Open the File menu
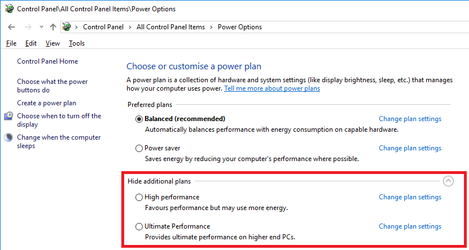469x250 pixels. point(11,43)
